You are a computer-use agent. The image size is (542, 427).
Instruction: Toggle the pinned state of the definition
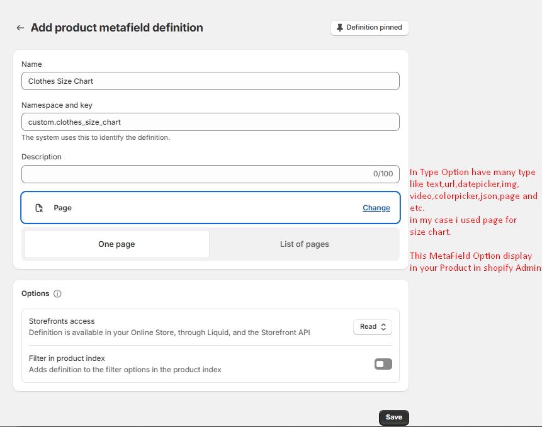click(x=370, y=28)
